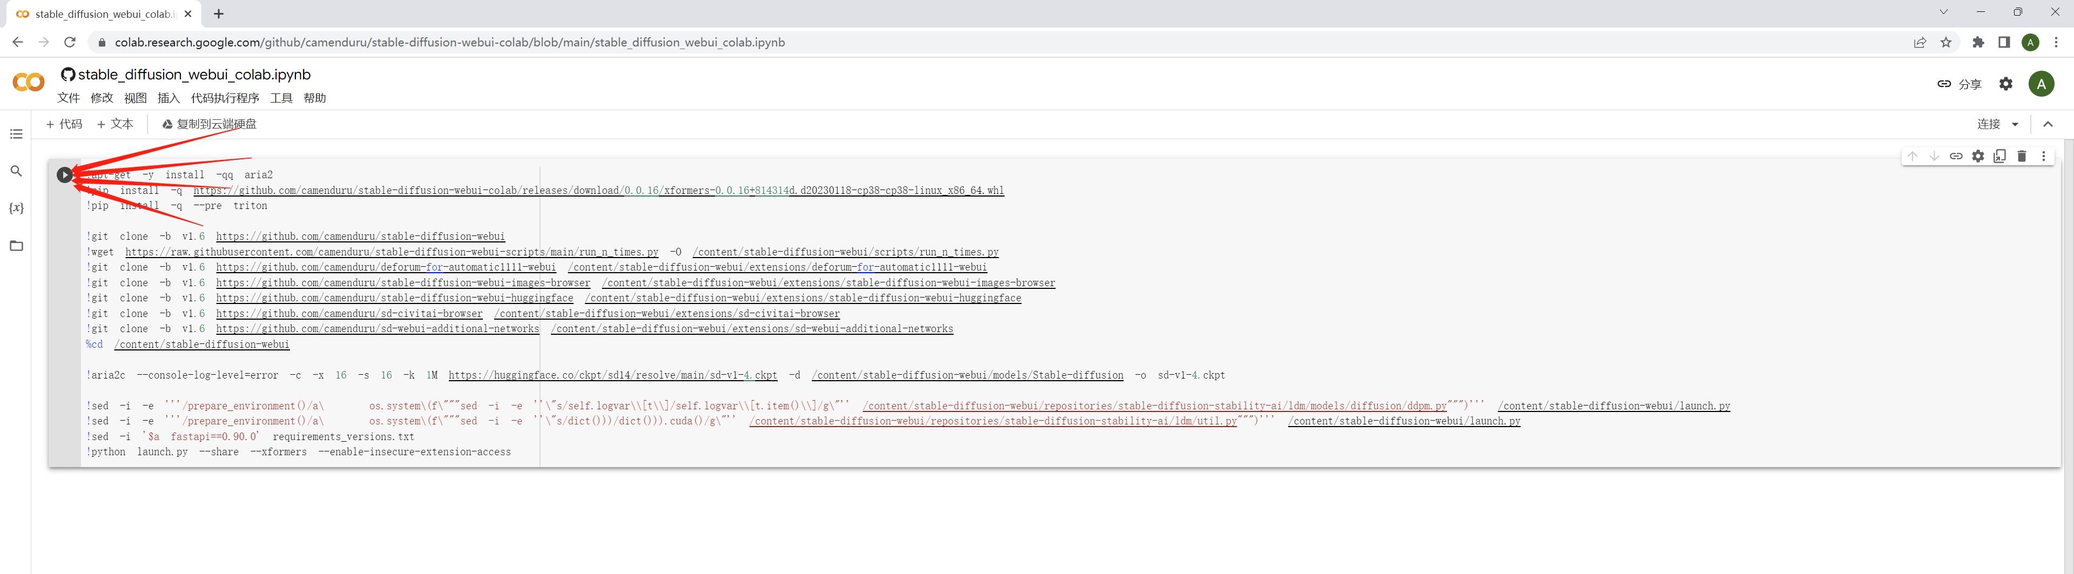Share the notebook with 分享

point(1959,84)
